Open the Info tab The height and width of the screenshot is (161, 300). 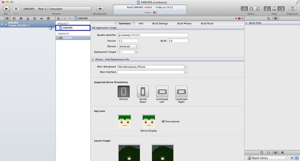(x=141, y=24)
